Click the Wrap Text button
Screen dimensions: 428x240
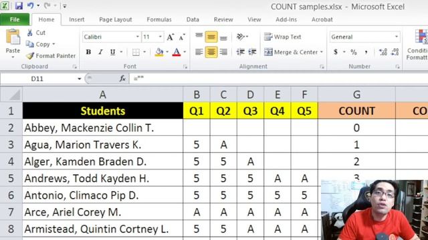tap(282, 37)
